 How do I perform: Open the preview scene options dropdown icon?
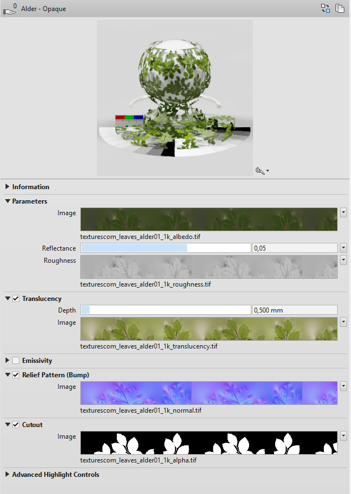262,171
